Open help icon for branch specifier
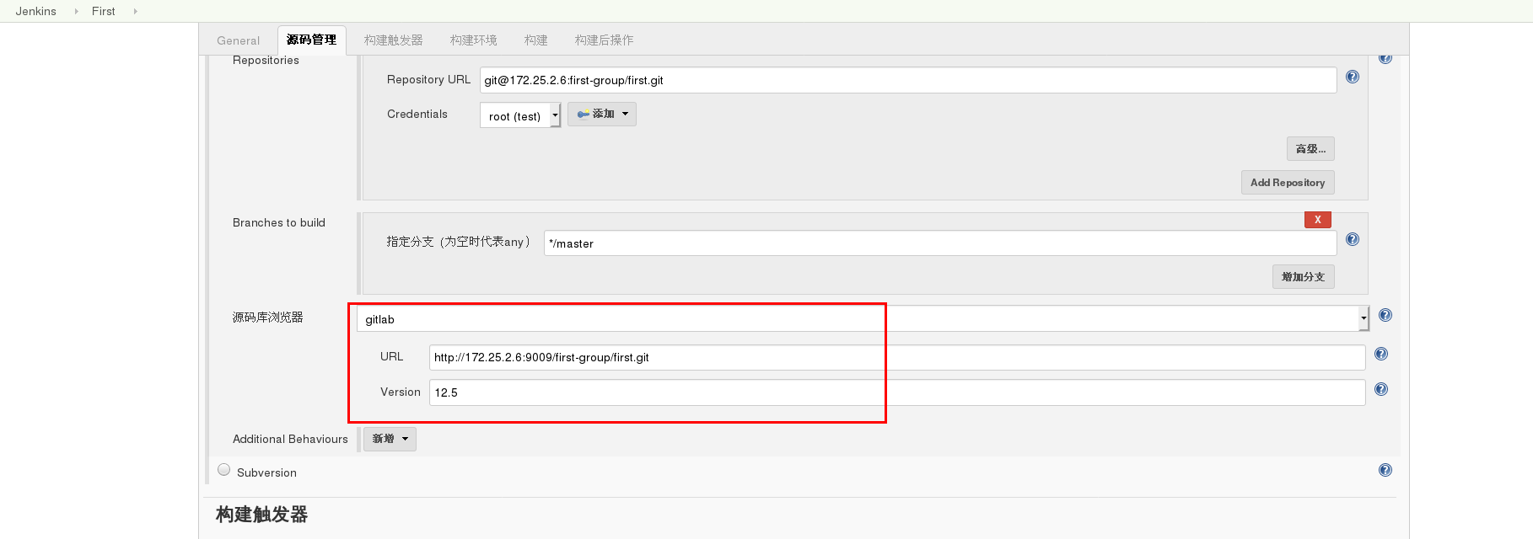 tap(1353, 239)
